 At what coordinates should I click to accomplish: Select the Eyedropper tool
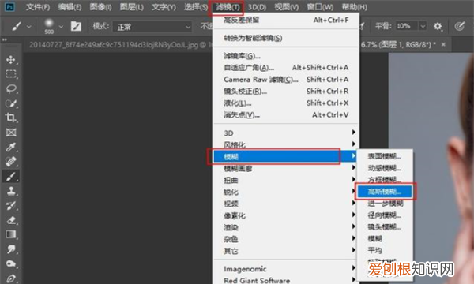point(11,147)
